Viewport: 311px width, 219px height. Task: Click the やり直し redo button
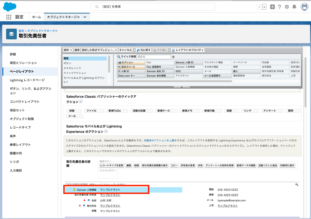[160, 50]
